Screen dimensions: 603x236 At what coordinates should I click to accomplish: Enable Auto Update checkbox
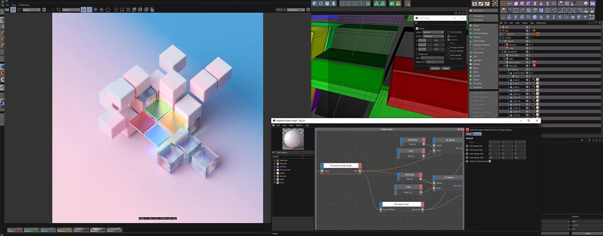448,55
